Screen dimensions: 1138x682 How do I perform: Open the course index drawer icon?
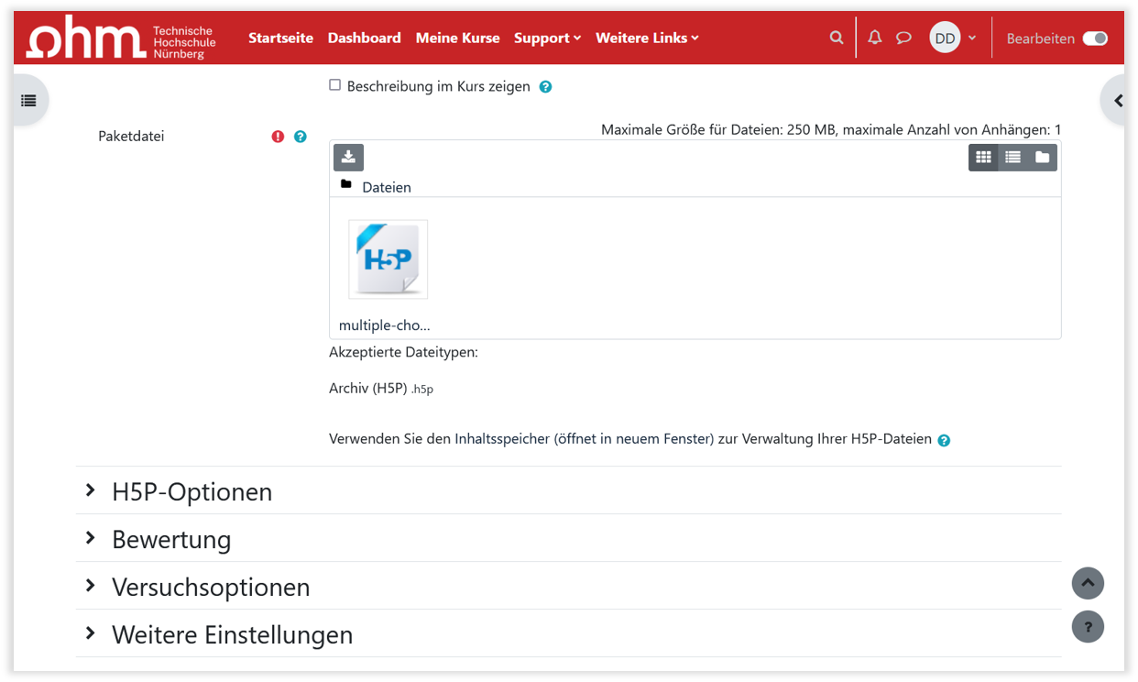(28, 101)
